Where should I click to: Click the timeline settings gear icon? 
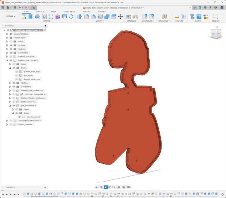coord(223,194)
